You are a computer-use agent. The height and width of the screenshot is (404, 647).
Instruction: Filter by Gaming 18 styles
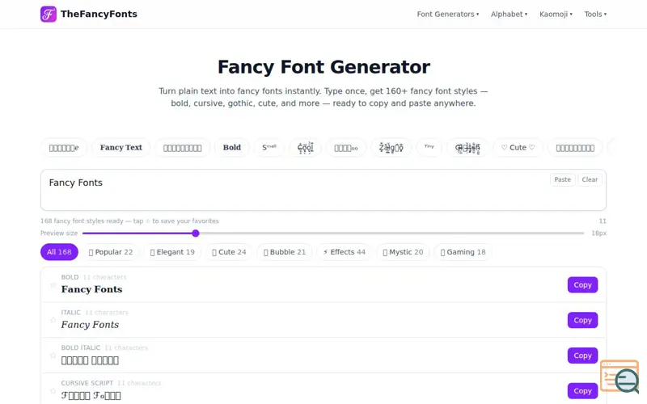pyautogui.click(x=463, y=252)
